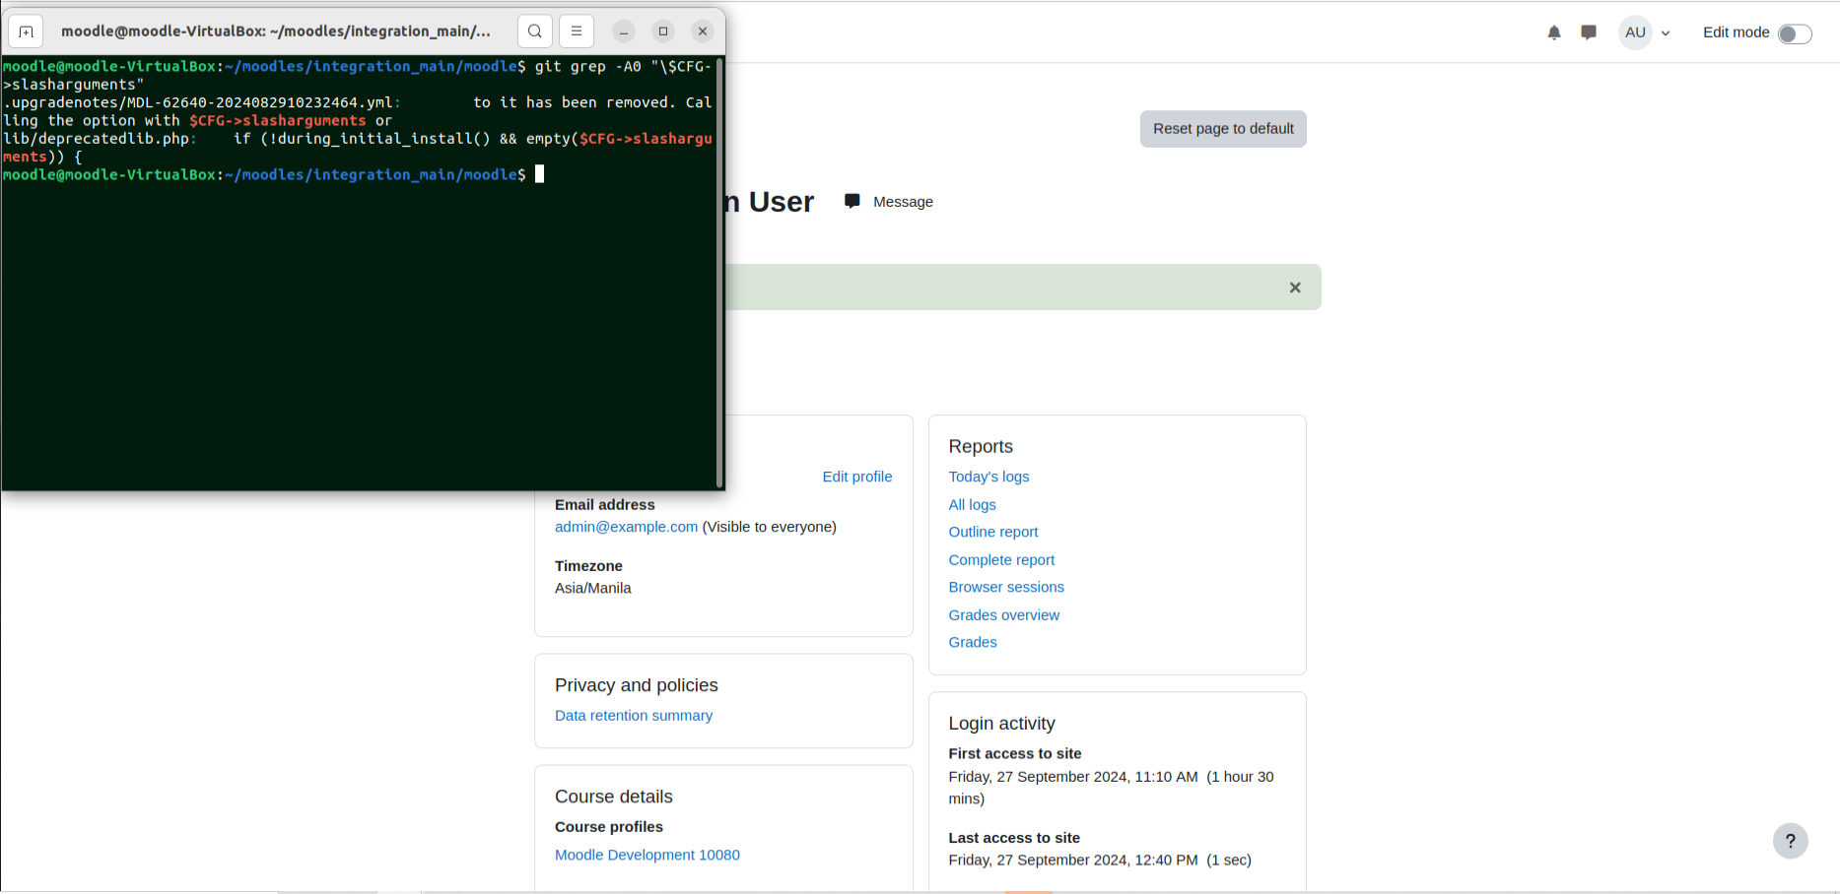Open the Grades link under Reports
The height and width of the screenshot is (894, 1840).
tap(973, 642)
